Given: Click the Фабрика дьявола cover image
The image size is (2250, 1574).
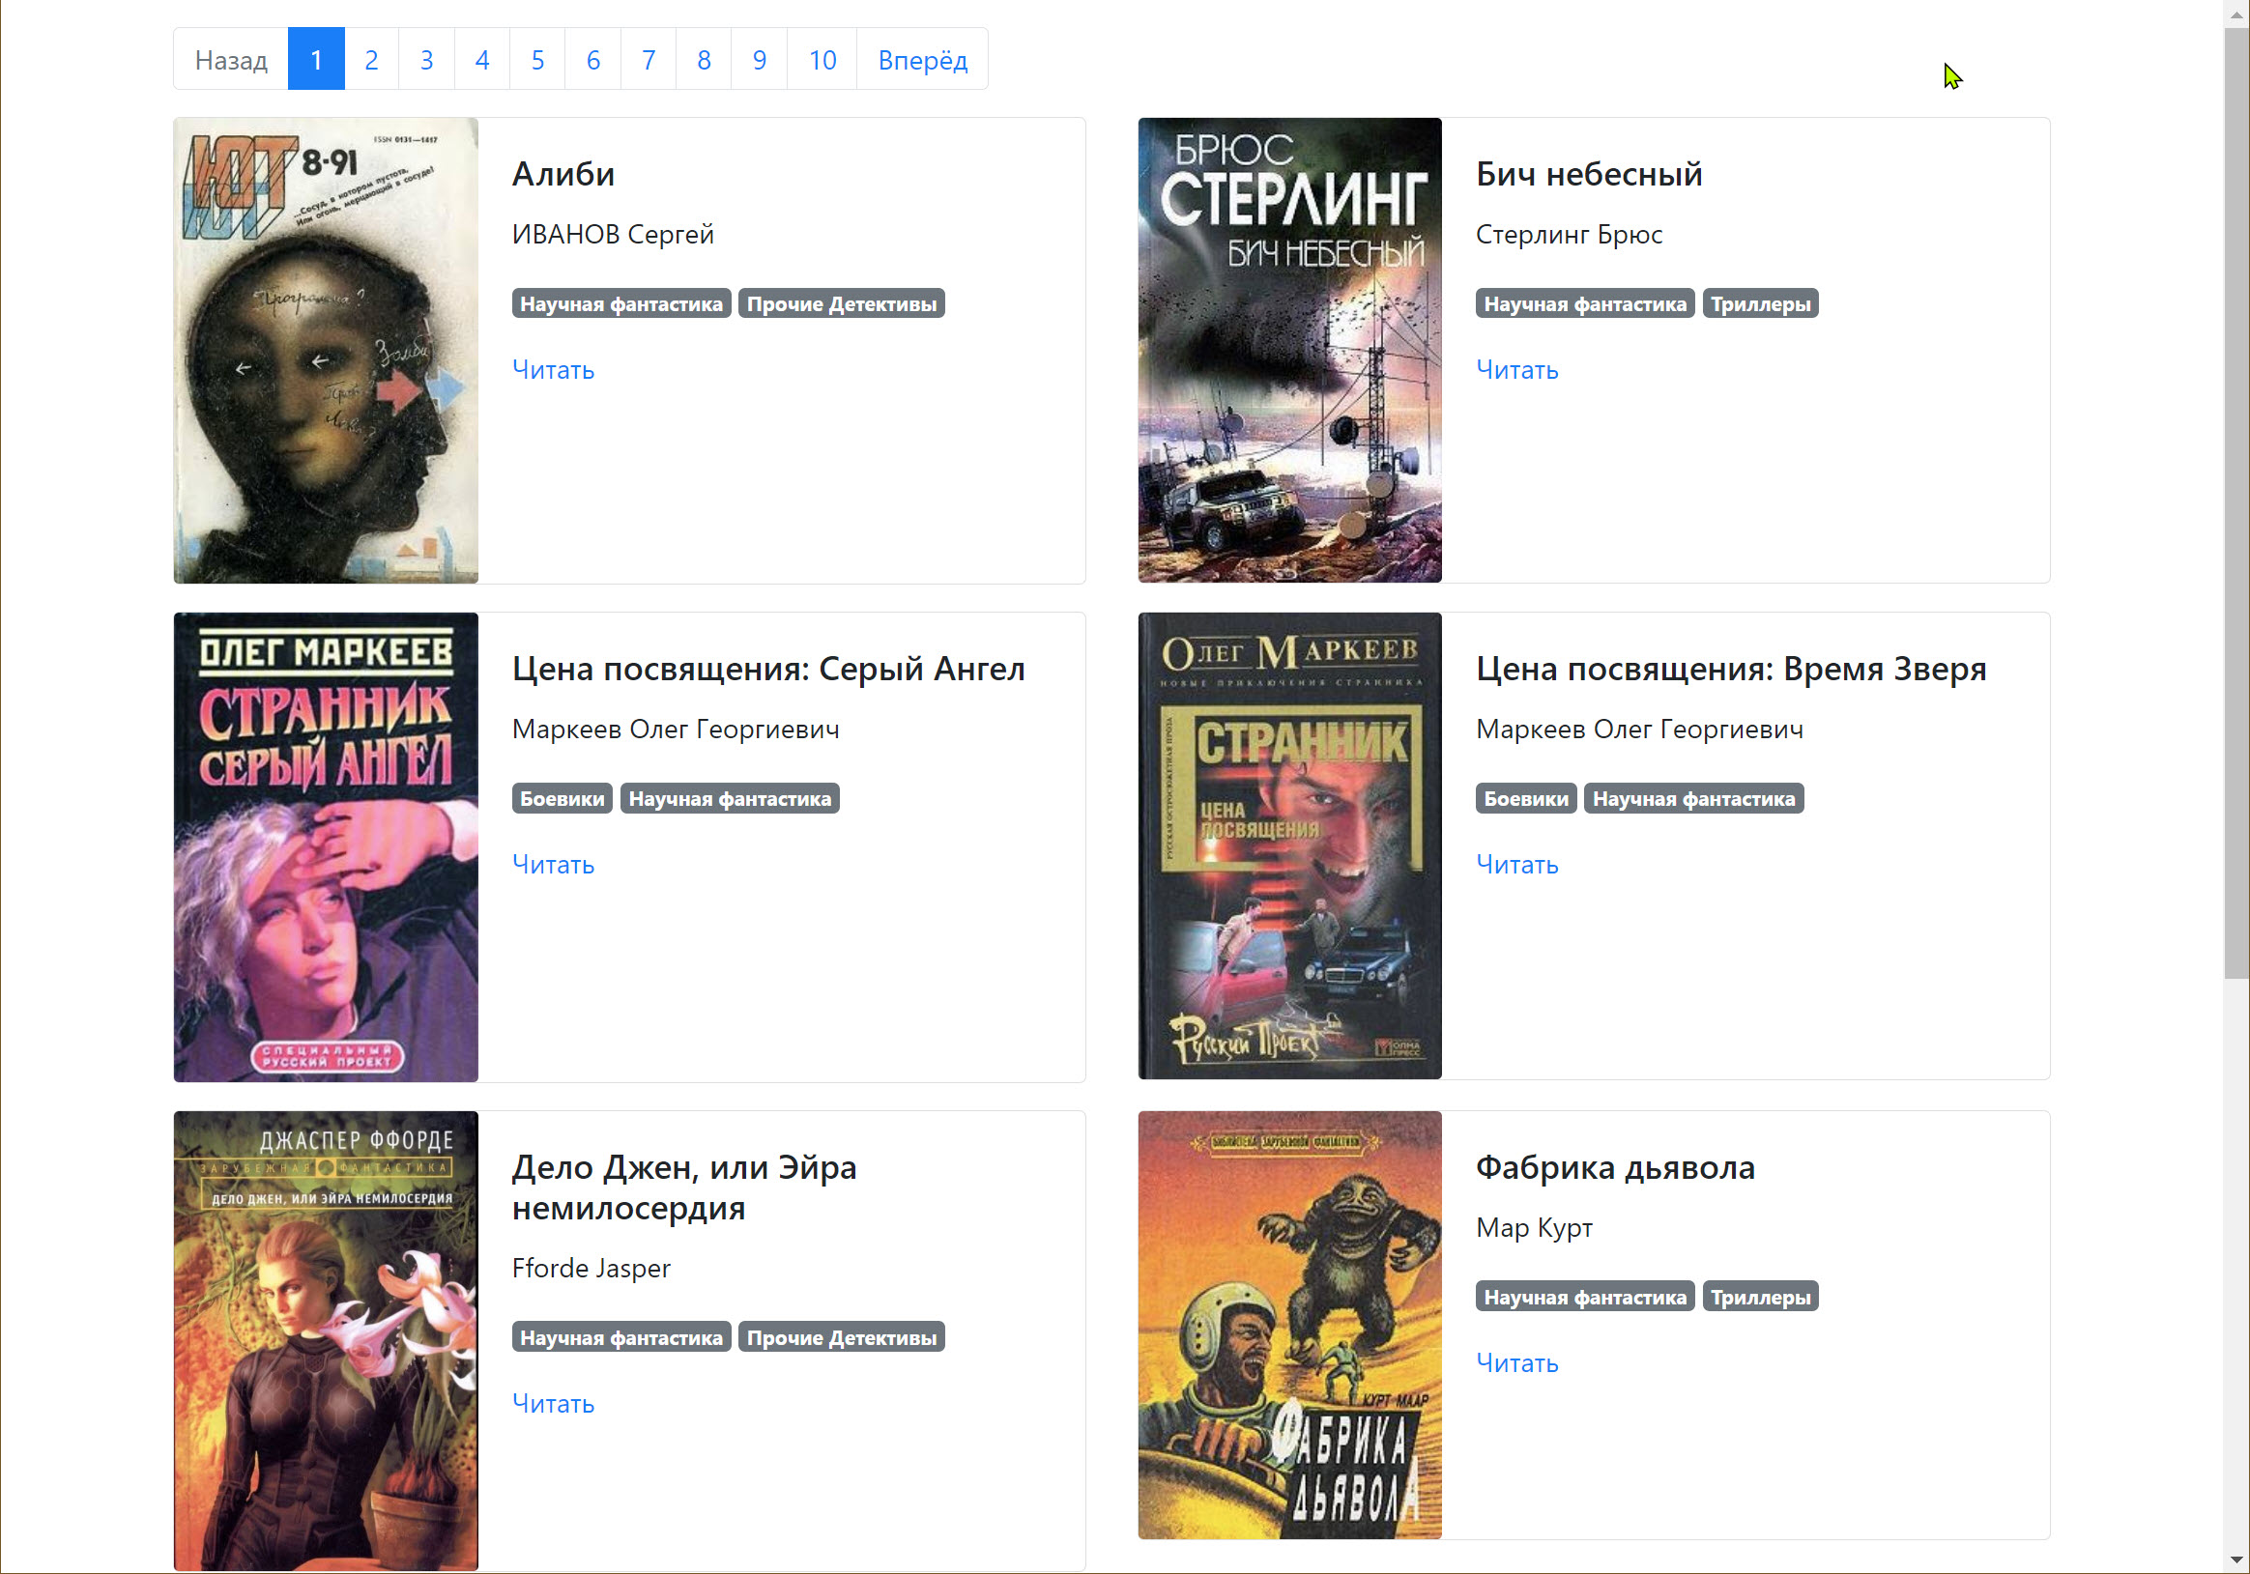Looking at the screenshot, I should point(1288,1325).
